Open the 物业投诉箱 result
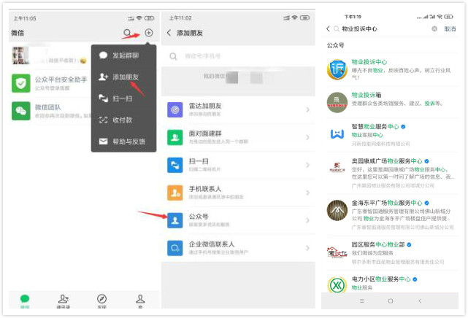This screenshot has height=318, width=468. coord(391,102)
